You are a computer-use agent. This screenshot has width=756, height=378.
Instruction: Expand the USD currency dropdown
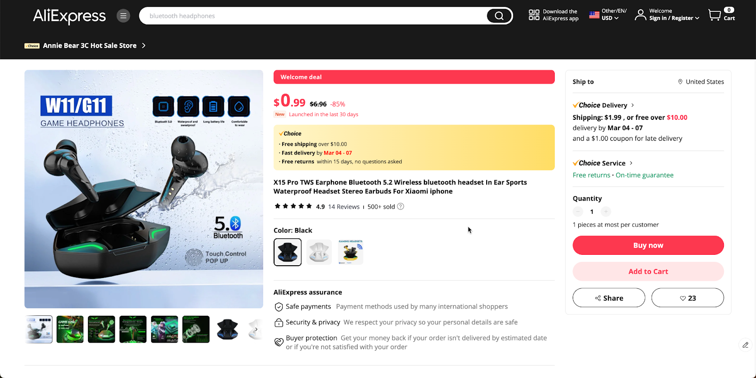coord(610,18)
